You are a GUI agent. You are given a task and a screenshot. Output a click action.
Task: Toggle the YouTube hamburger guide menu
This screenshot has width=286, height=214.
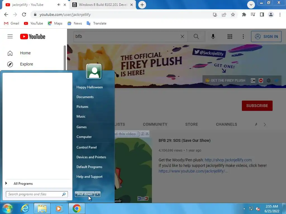(x=10, y=37)
